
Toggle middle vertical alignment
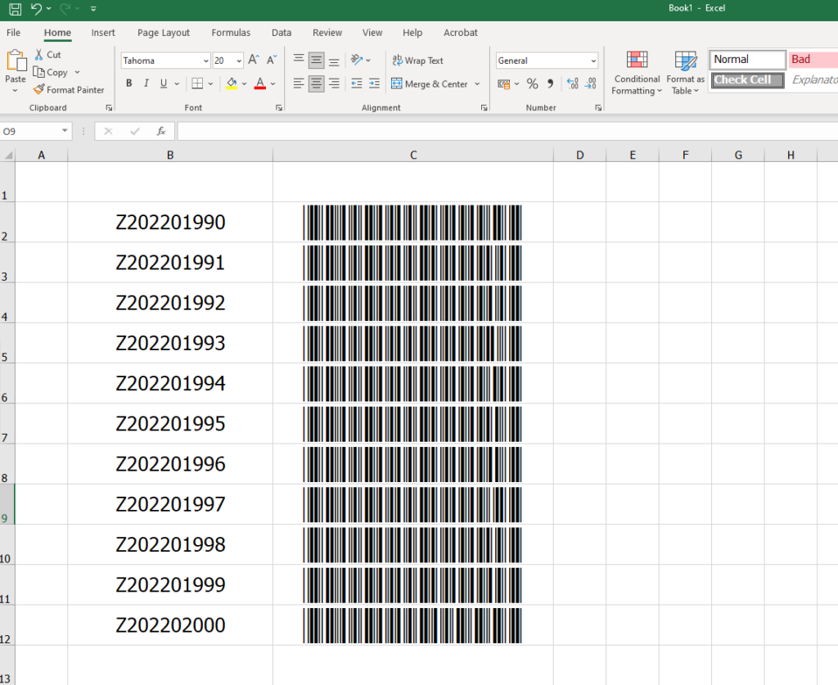tap(316, 59)
